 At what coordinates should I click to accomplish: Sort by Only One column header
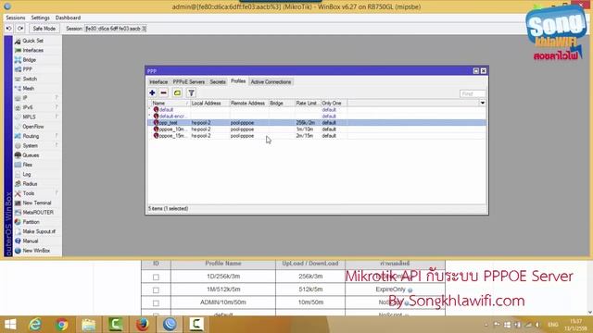coord(334,103)
